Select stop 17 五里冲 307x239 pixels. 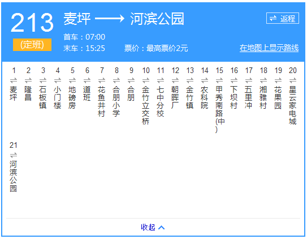[x=249, y=97]
